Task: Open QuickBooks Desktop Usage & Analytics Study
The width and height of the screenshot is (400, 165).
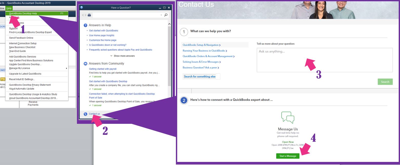Action: point(33,94)
